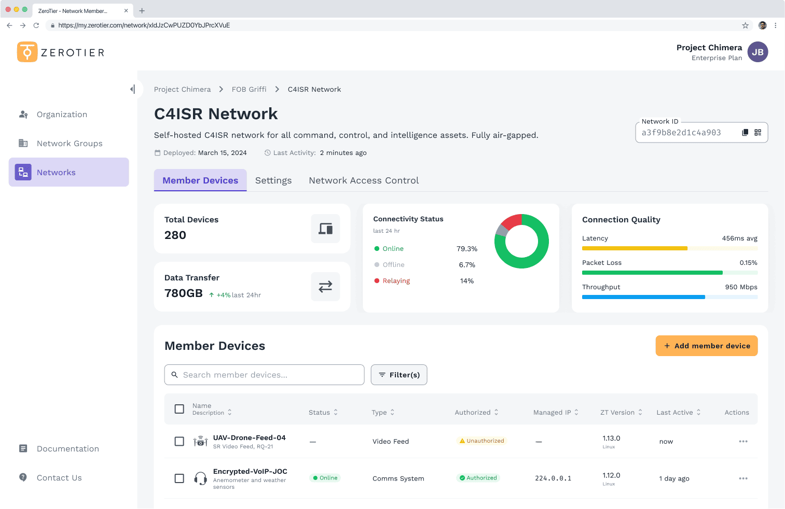Tick the select-all header checkbox
The height and width of the screenshot is (509, 785).
[x=180, y=409]
